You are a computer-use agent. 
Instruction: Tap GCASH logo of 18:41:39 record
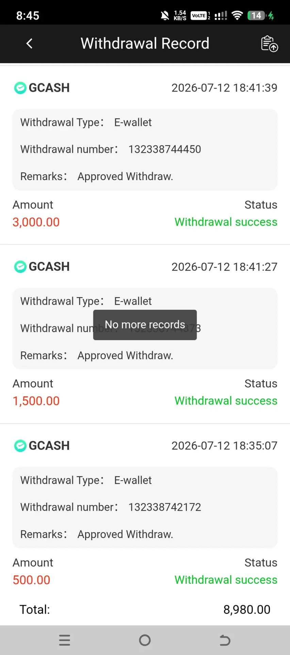point(20,88)
